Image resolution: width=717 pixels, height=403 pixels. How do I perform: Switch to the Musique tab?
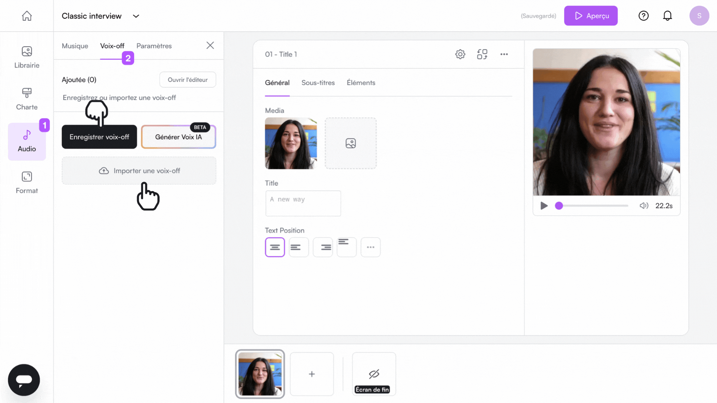(x=75, y=46)
